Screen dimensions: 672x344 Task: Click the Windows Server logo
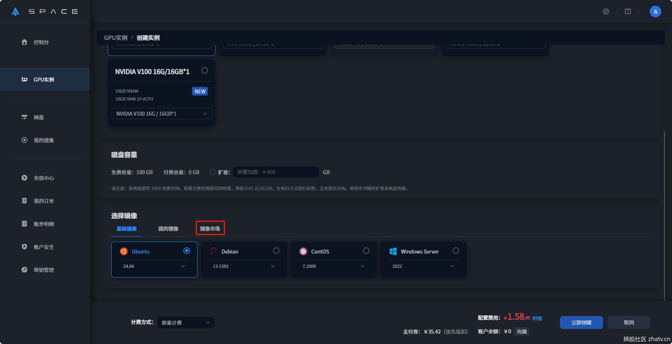(x=393, y=251)
